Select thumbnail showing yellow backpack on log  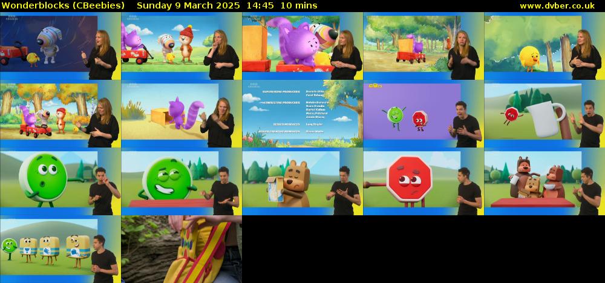coord(181,249)
